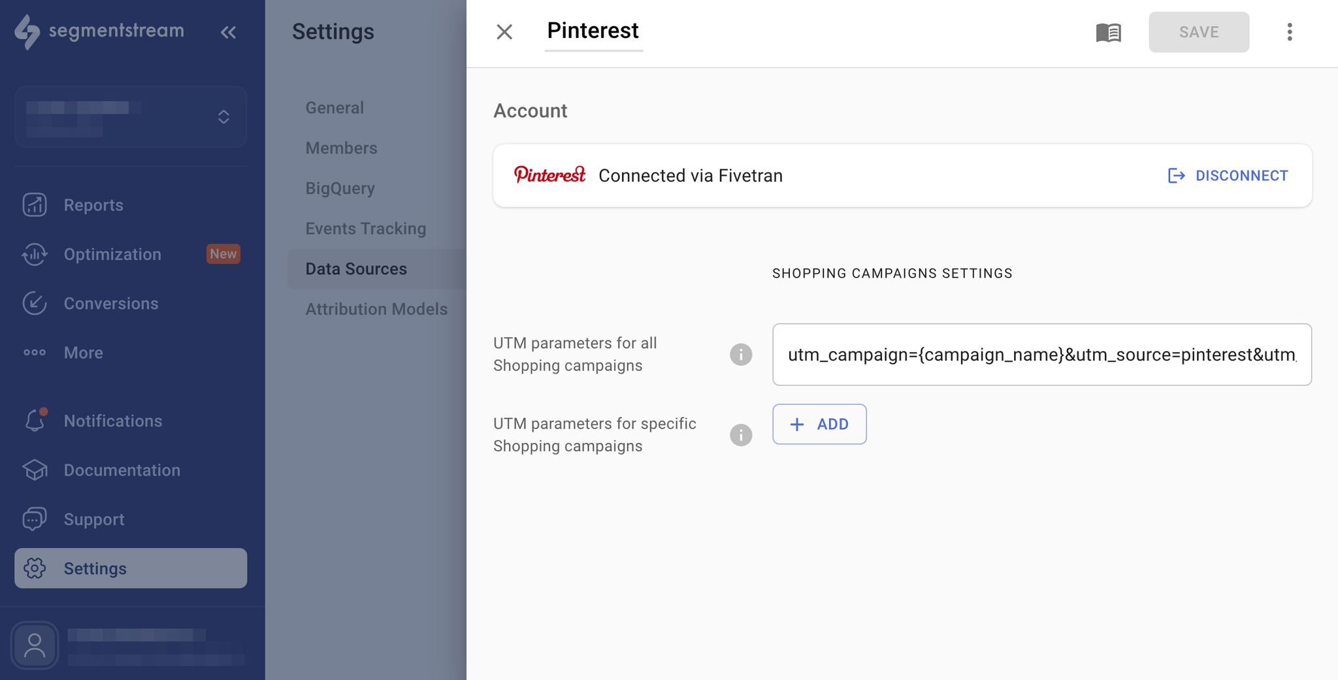Click the SHOPPING CAMPAIGNS SETTINGS heading
The width and height of the screenshot is (1338, 680).
892,274
